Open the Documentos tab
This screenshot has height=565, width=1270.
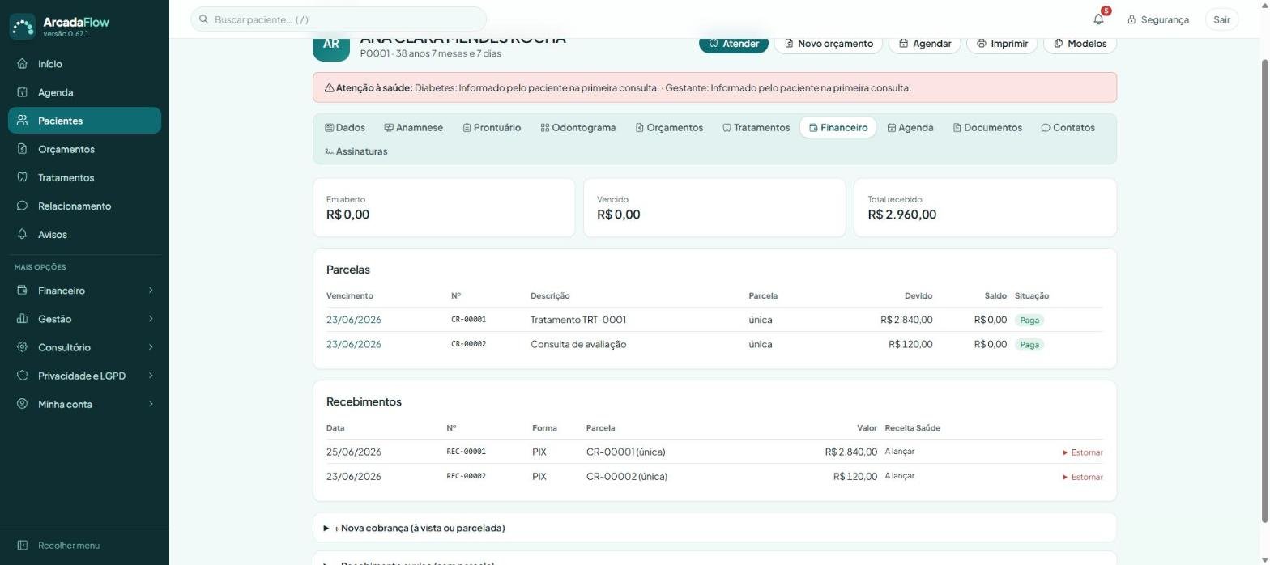987,128
